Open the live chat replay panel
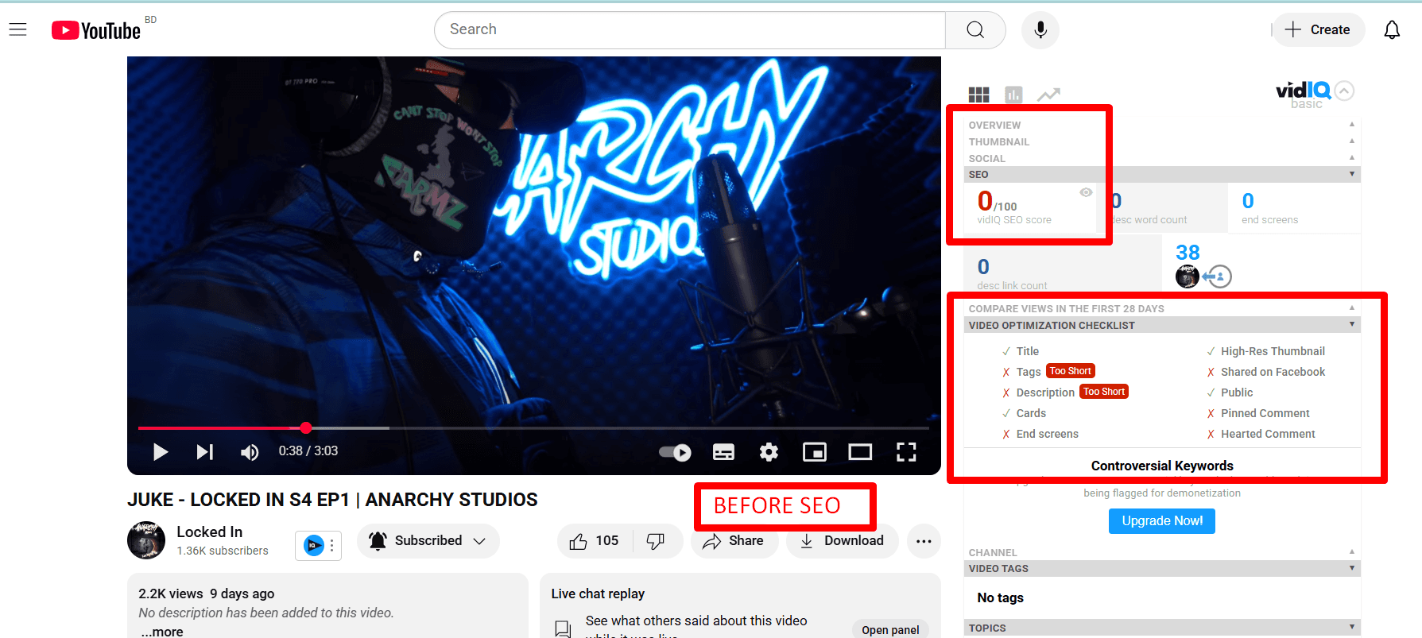 890,629
